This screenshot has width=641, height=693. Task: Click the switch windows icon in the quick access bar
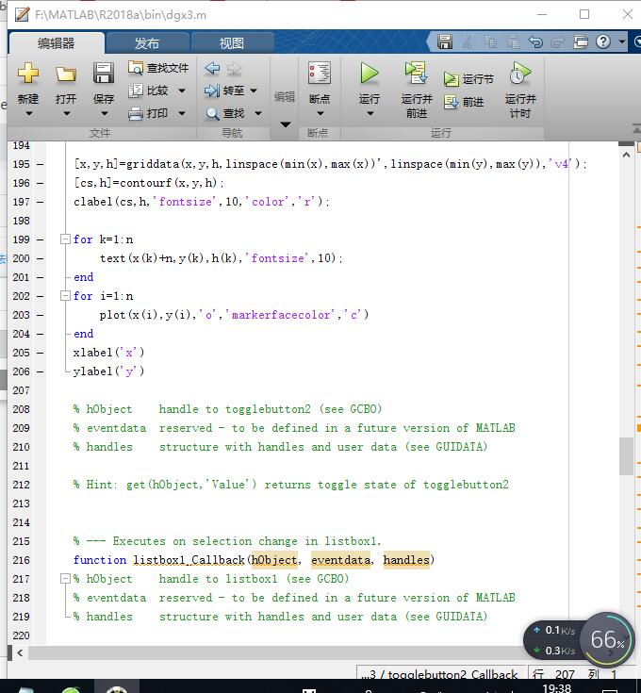[x=581, y=42]
